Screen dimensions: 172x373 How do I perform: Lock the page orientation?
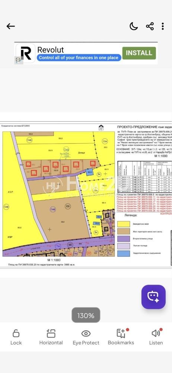tap(16, 337)
